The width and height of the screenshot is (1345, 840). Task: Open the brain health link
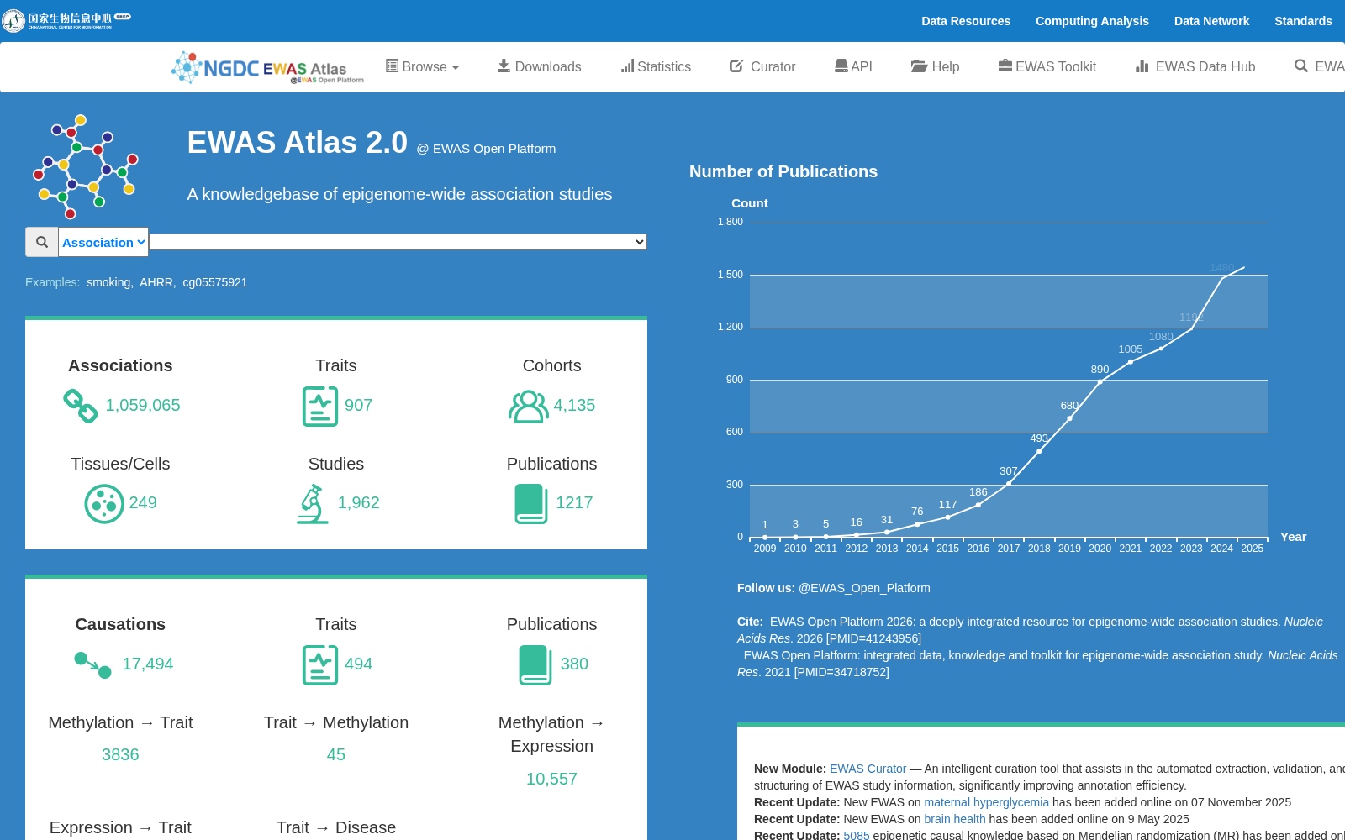click(954, 819)
